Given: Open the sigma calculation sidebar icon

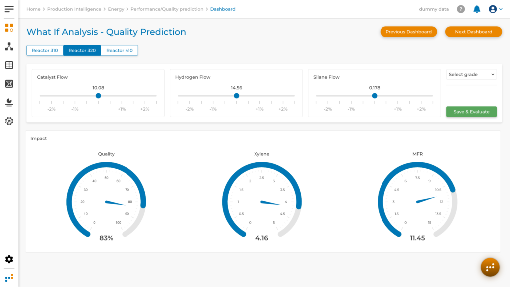Looking at the screenshot, I should click(9, 84).
